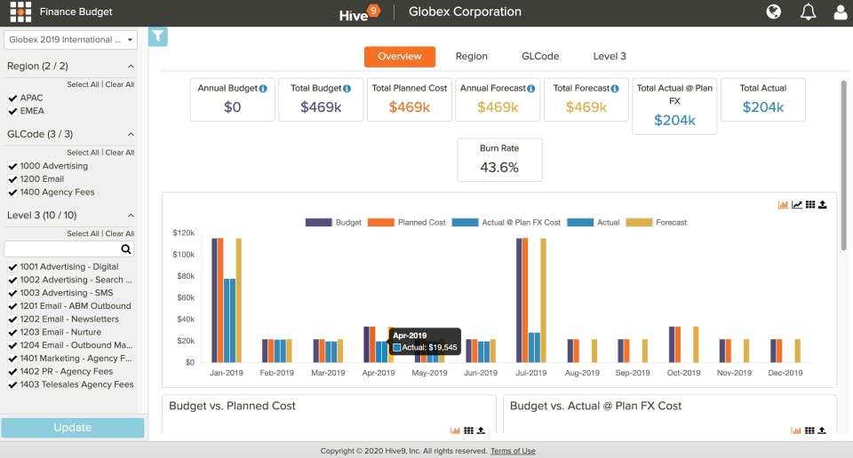This screenshot has width=853, height=458.
Task: Click the Burn Rate 43.6% card
Action: (x=499, y=160)
